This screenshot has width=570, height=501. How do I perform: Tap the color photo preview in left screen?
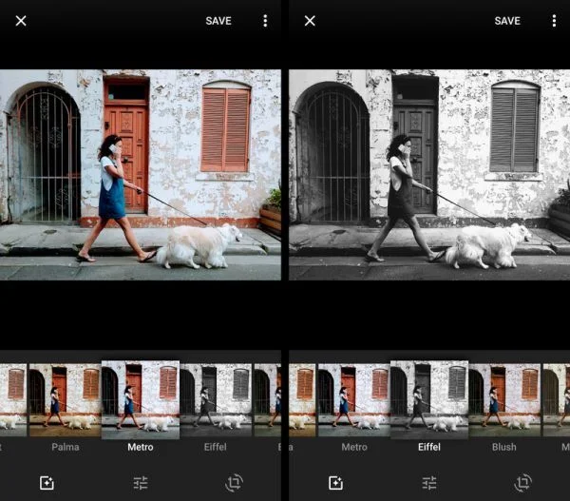141,175
